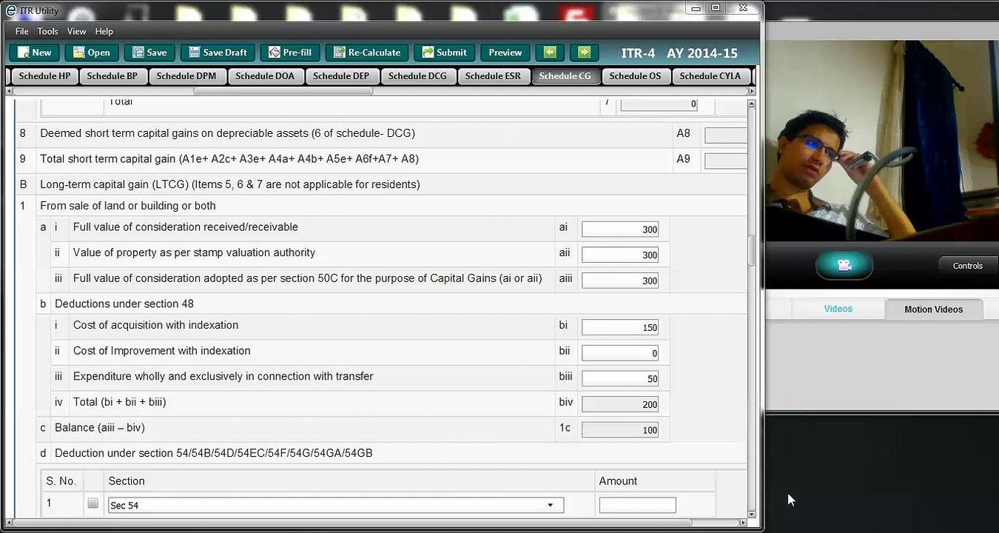The width and height of the screenshot is (999, 533).
Task: Click the 'Amount' column header
Action: click(618, 481)
